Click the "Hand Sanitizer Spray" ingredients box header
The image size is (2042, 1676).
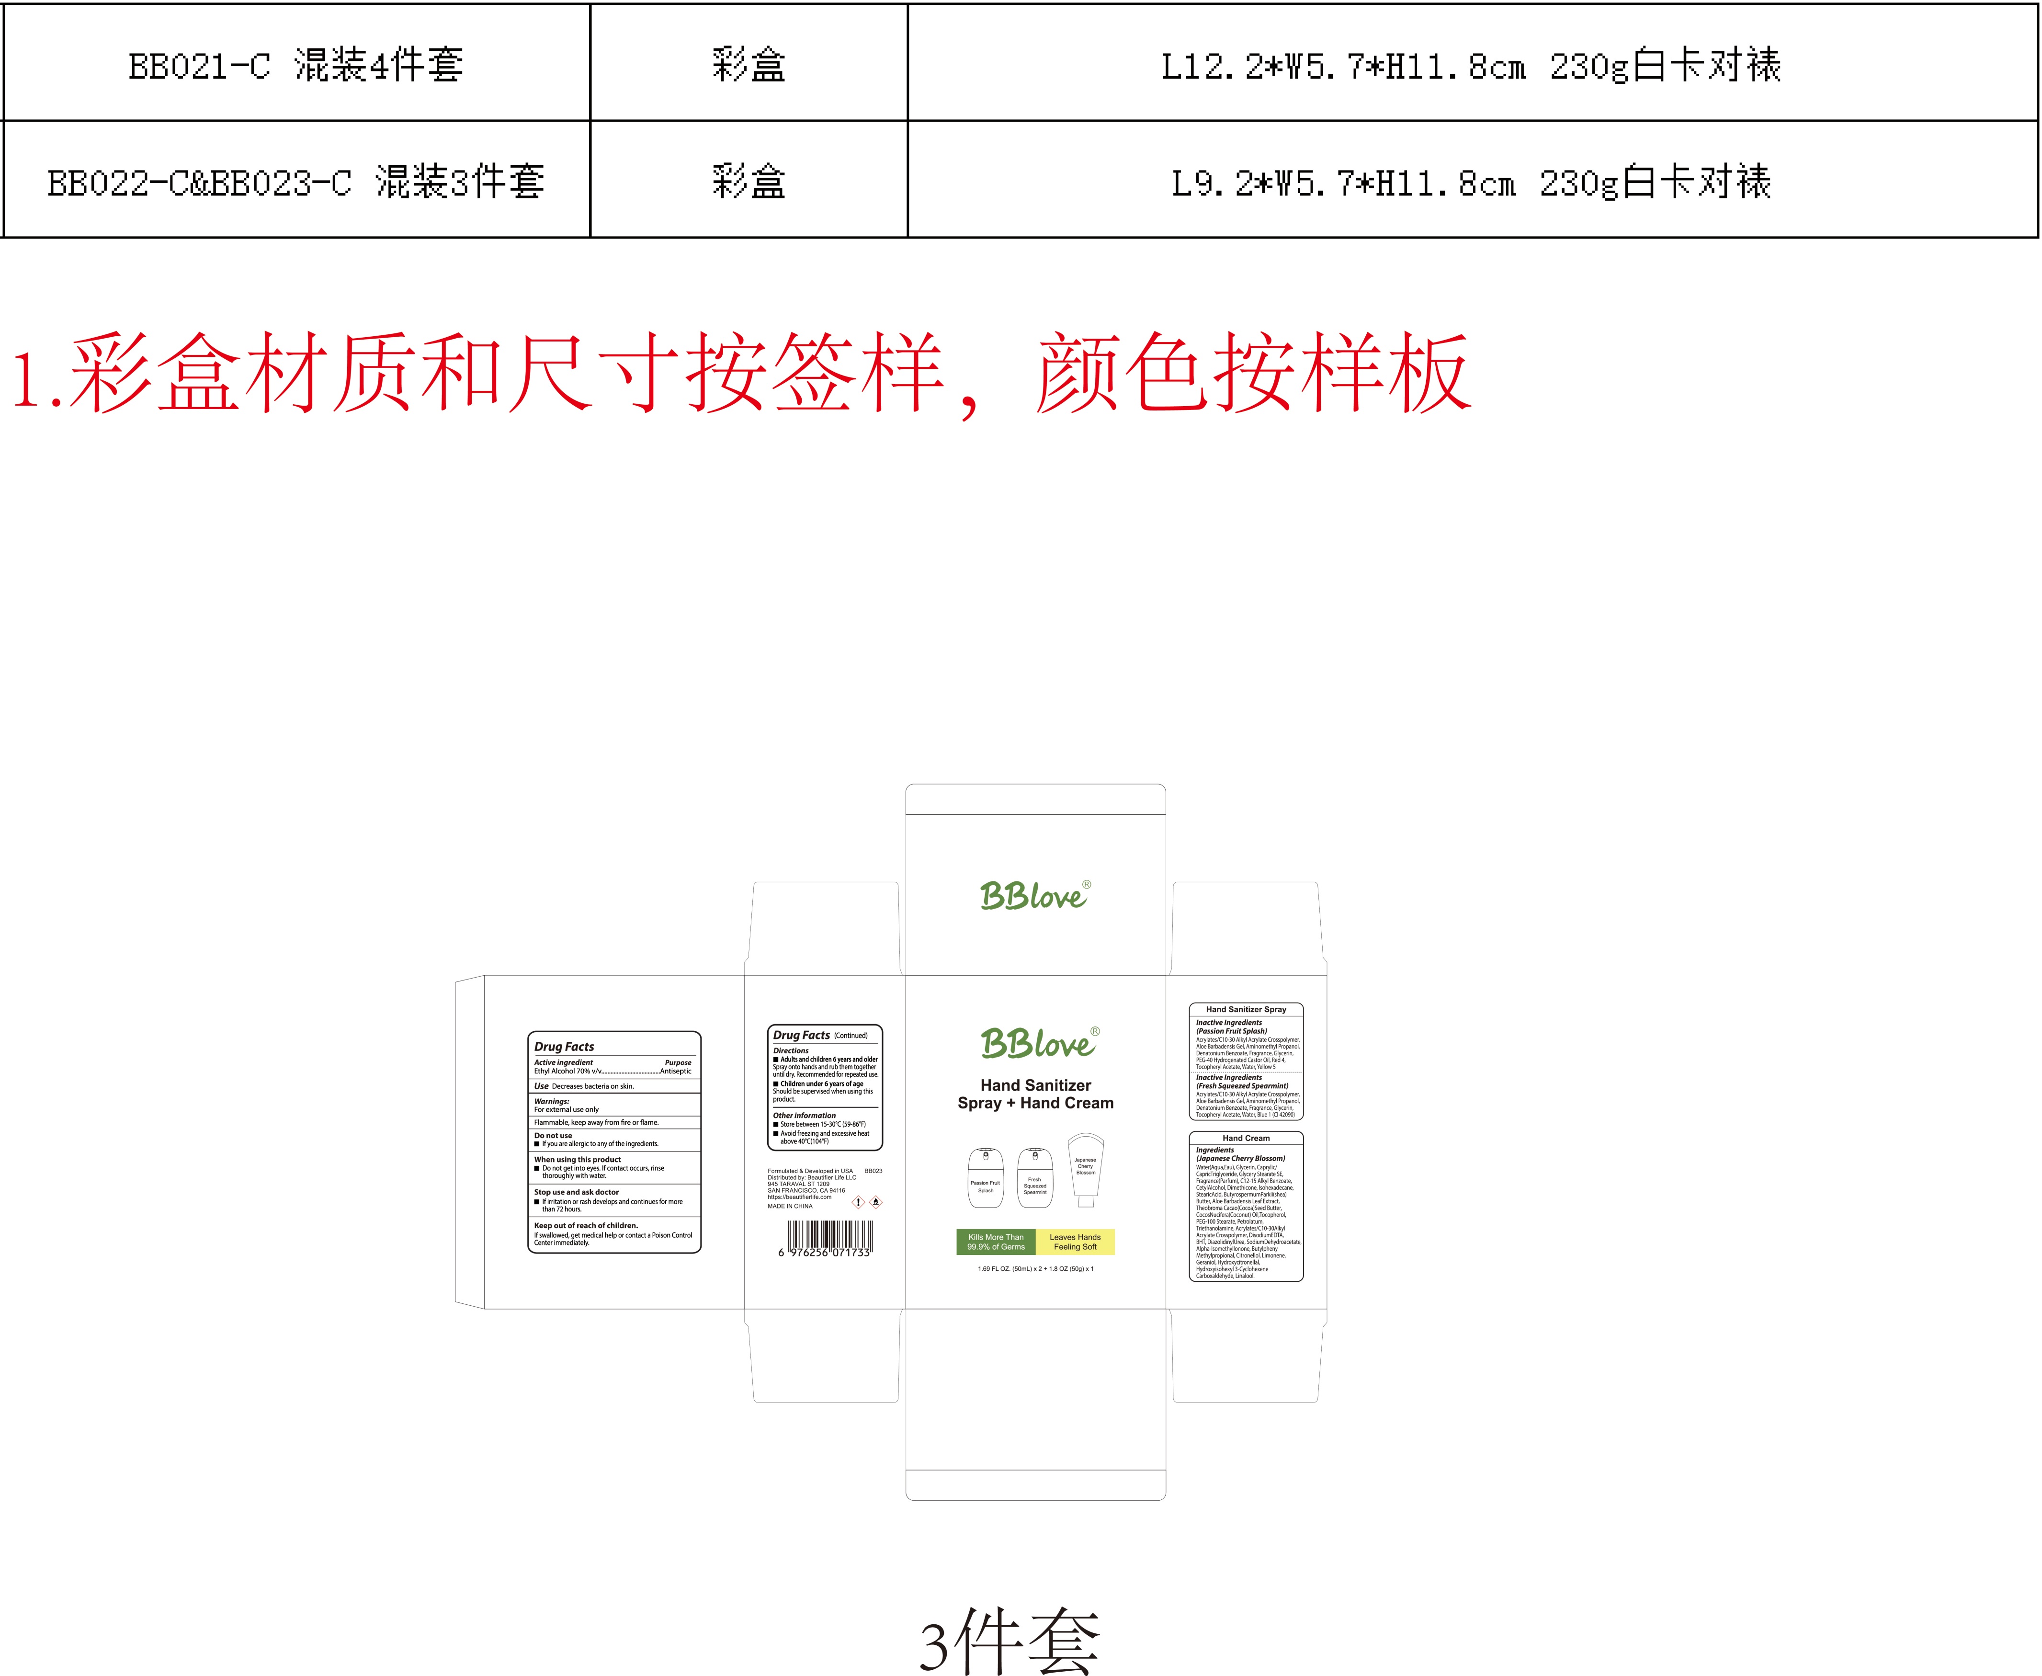[1246, 1009]
